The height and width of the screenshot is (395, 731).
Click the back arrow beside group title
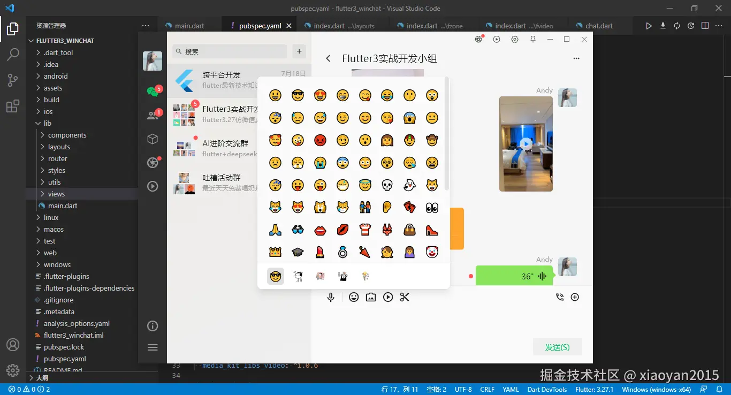329,58
